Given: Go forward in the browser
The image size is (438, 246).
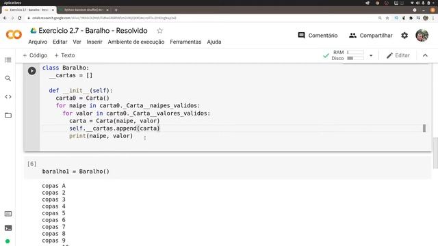Looking at the screenshot, I should tap(12, 18).
